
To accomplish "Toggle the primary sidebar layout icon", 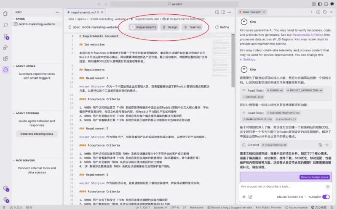I will pyautogui.click(x=320, y=4).
